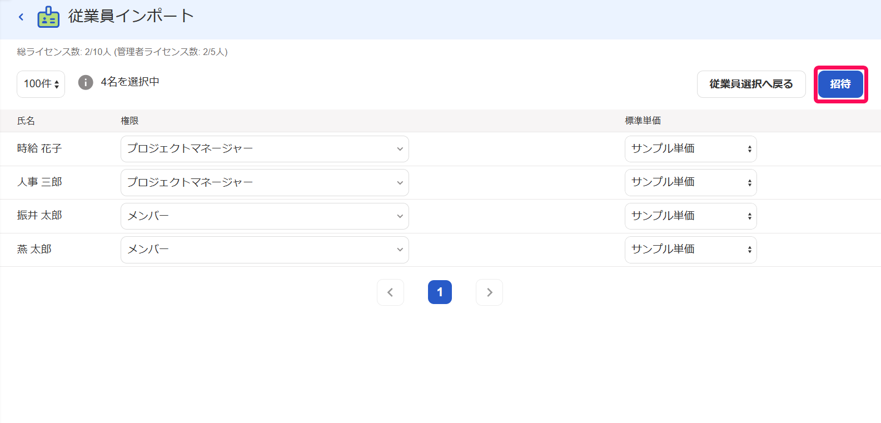Image resolution: width=881 pixels, height=423 pixels.
Task: Open 権限 dropdown for 燕 太郎
Action: click(265, 250)
